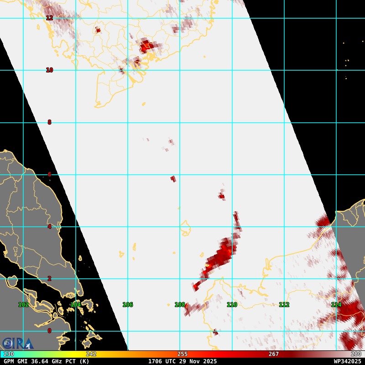Click the CIRA logo
Viewport: 365px width, 365px height.
18,344
